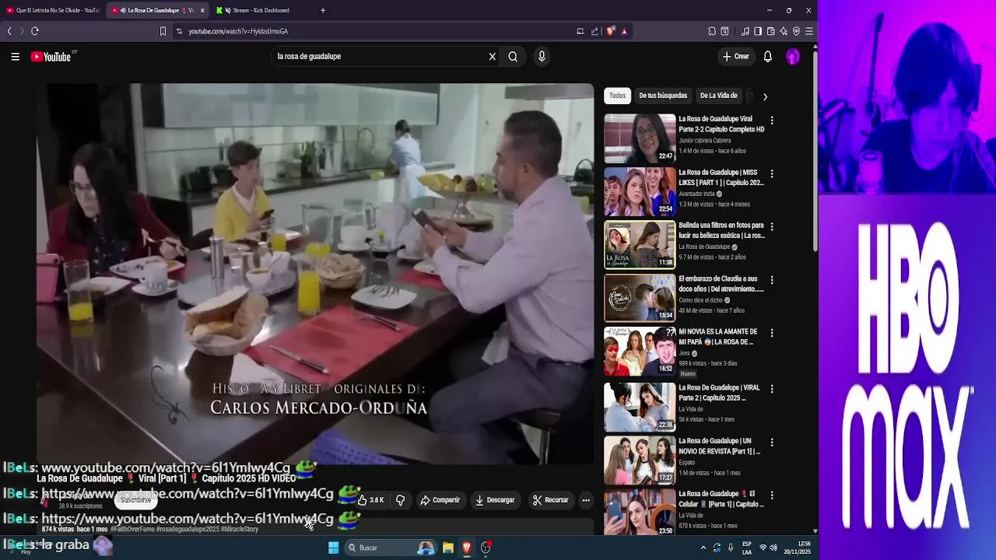Start voice search with the microphone

542,57
